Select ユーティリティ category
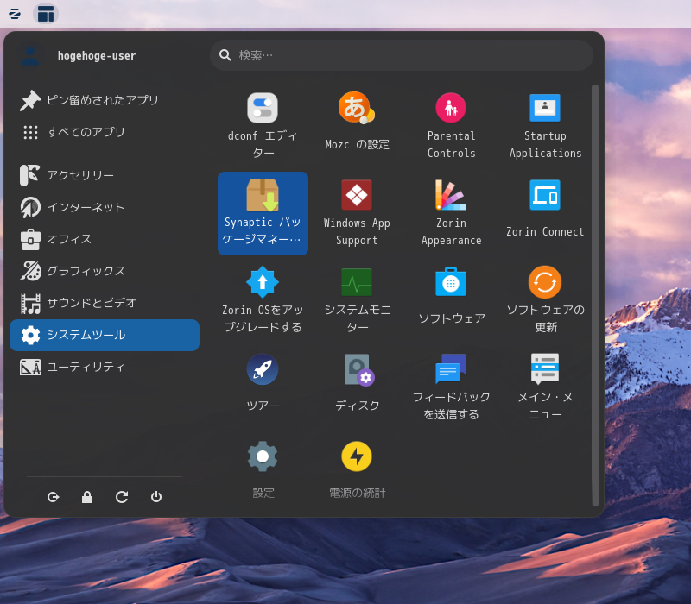 pyautogui.click(x=105, y=368)
